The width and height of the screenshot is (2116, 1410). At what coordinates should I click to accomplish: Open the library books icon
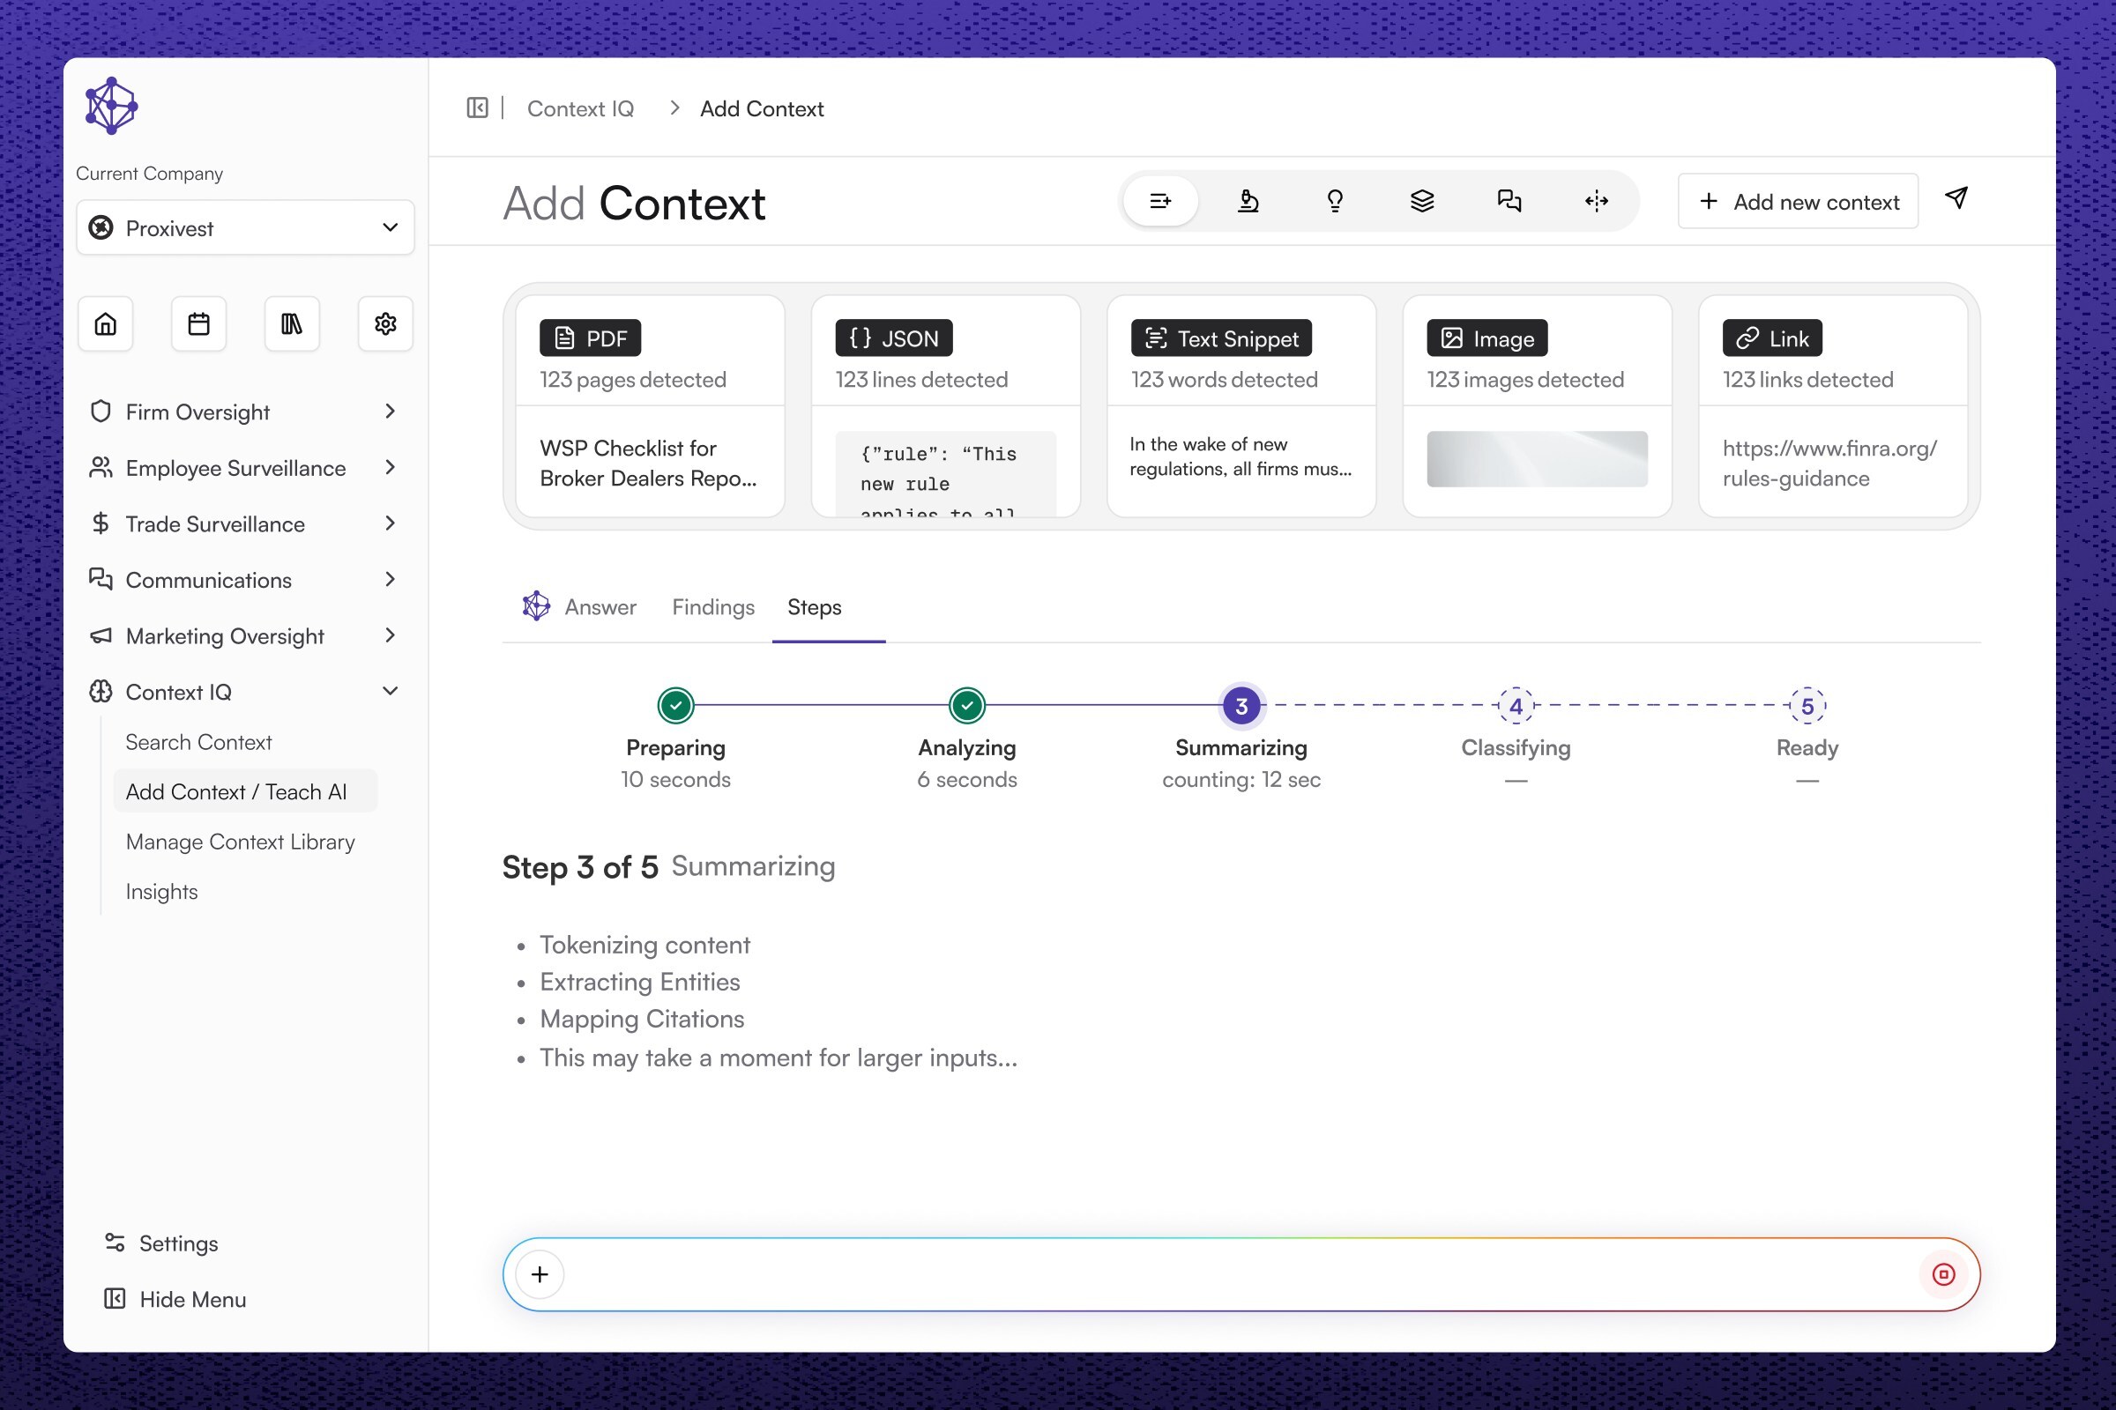[x=292, y=323]
